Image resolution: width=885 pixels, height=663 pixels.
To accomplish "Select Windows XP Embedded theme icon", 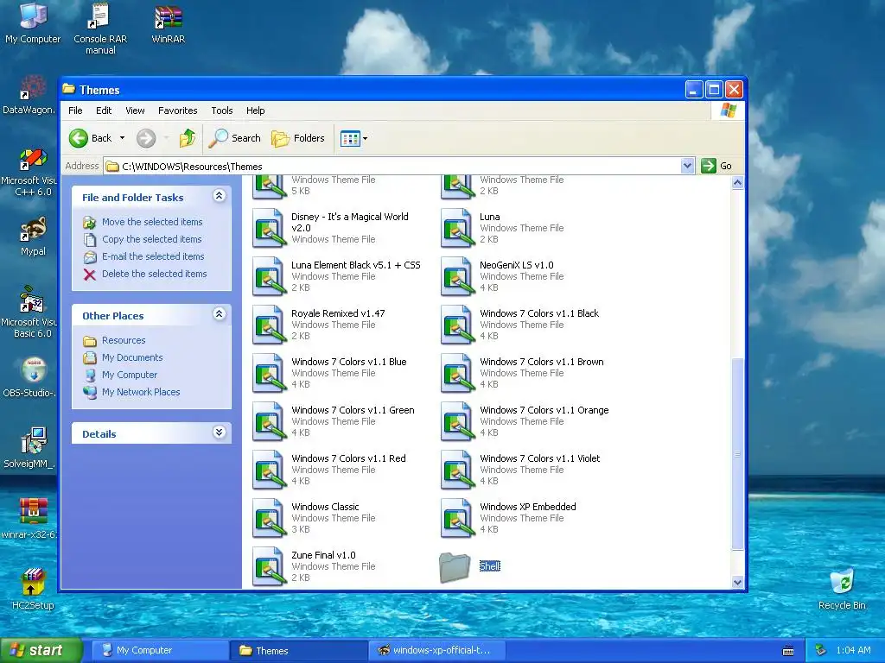I will coord(456,519).
